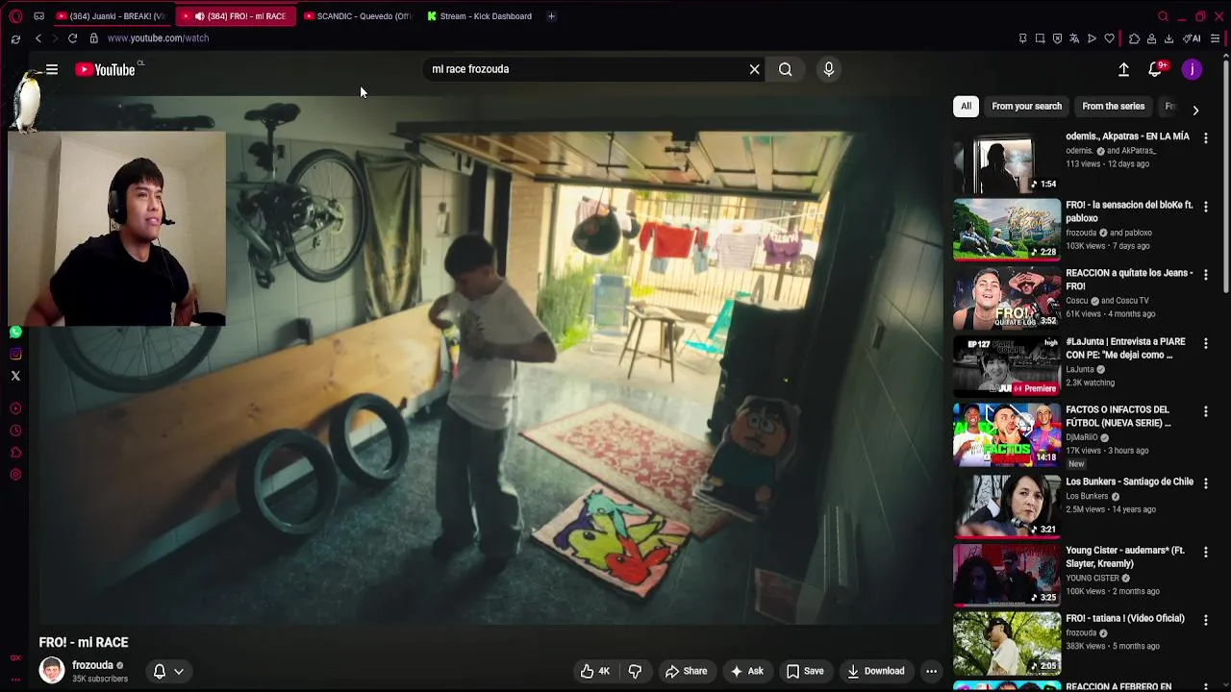Open the Opera GX main menu icon
Image resolution: width=1231 pixels, height=692 pixels.
[15, 16]
